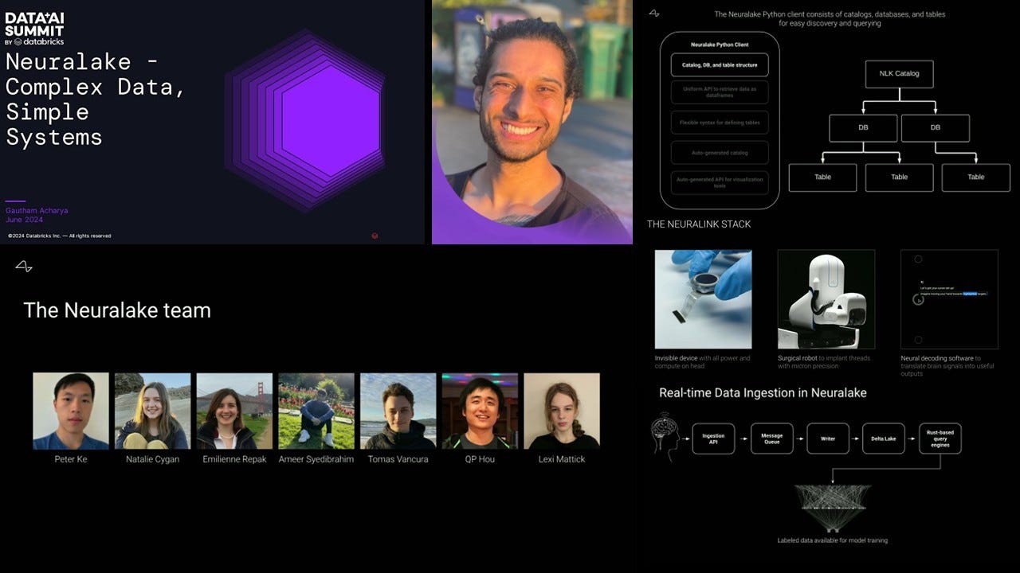This screenshot has height=573, width=1020.
Task: Click the 'Delta Lake' pipeline box
Action: 884,439
